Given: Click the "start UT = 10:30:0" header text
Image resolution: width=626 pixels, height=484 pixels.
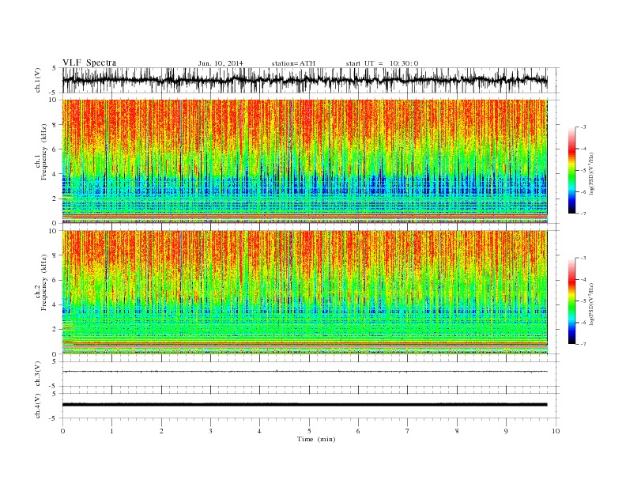Looking at the screenshot, I should pos(382,63).
